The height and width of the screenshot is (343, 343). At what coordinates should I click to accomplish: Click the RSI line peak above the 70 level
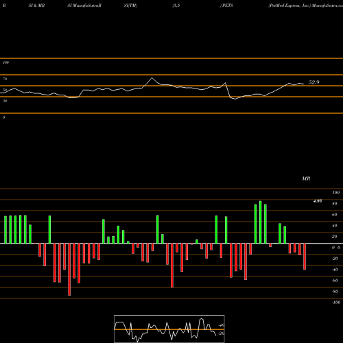coord(152,78)
